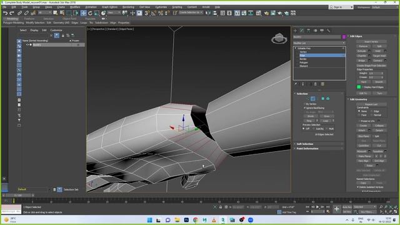Toggle the By Vertex checkbox
Screen dimensions: 400x225
[305, 104]
